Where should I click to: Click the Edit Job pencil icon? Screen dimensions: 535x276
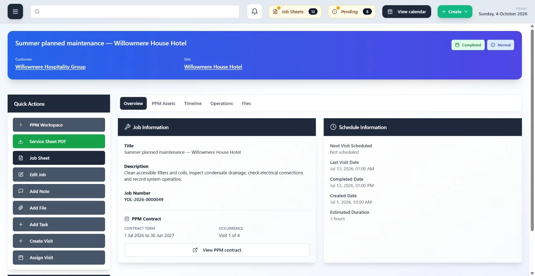pos(21,174)
